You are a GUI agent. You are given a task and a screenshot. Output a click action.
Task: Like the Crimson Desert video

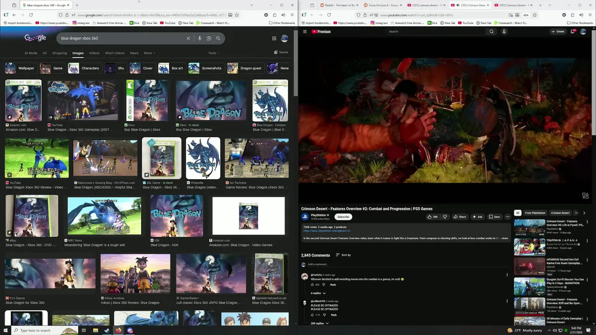click(433, 217)
